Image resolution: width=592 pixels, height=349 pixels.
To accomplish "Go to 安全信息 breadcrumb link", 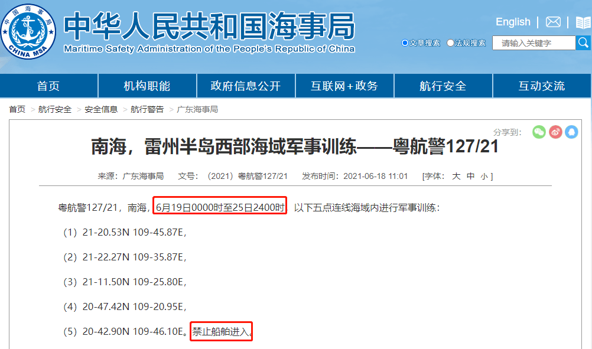I will (101, 109).
